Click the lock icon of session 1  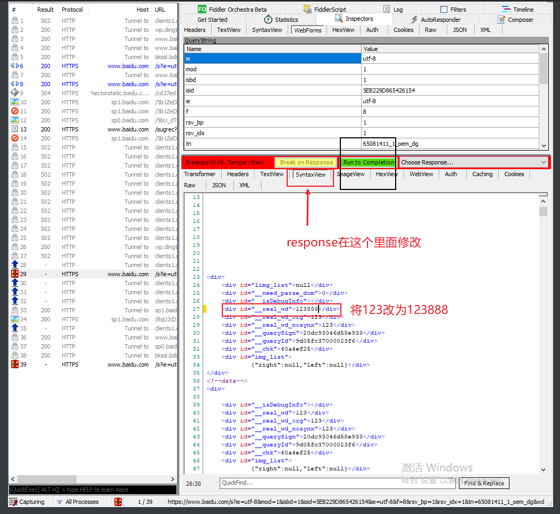point(15,20)
